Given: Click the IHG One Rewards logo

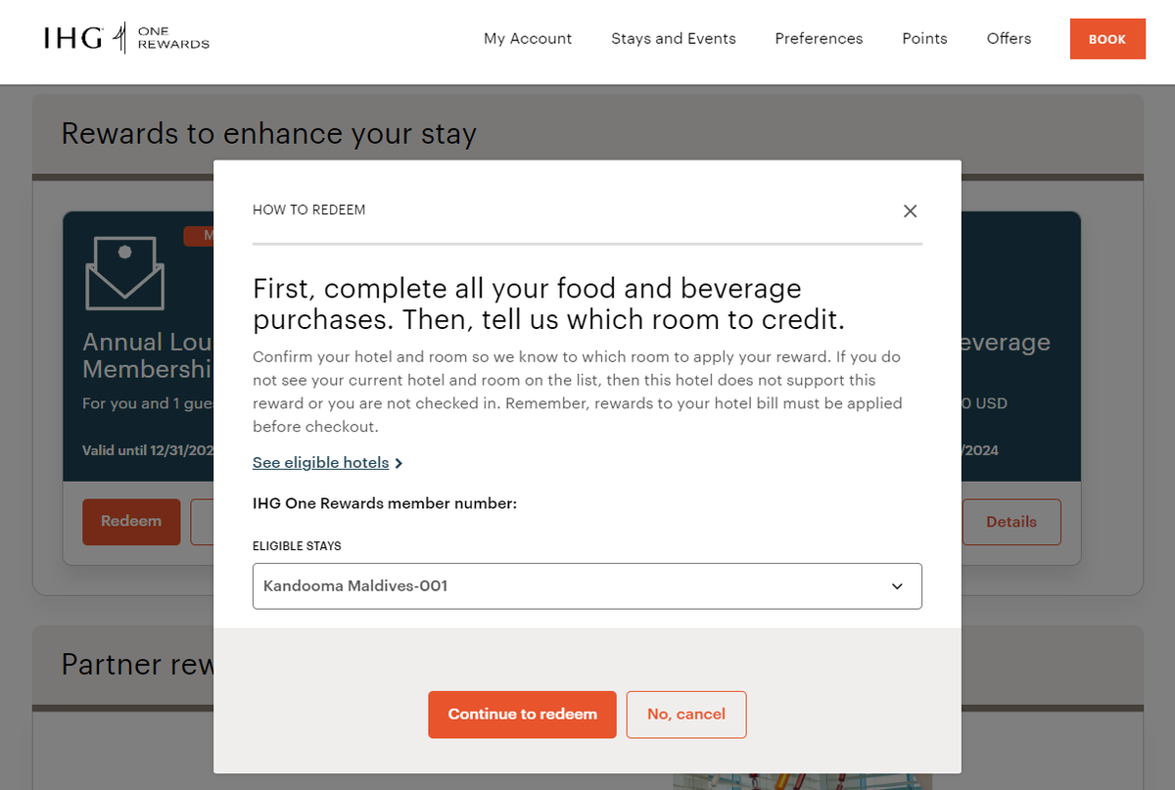Looking at the screenshot, I should coord(126,38).
